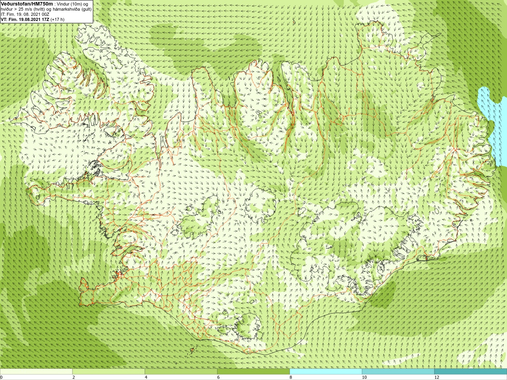
Task: Click the dark green 6–8 legend swatch
Action: click(253, 372)
